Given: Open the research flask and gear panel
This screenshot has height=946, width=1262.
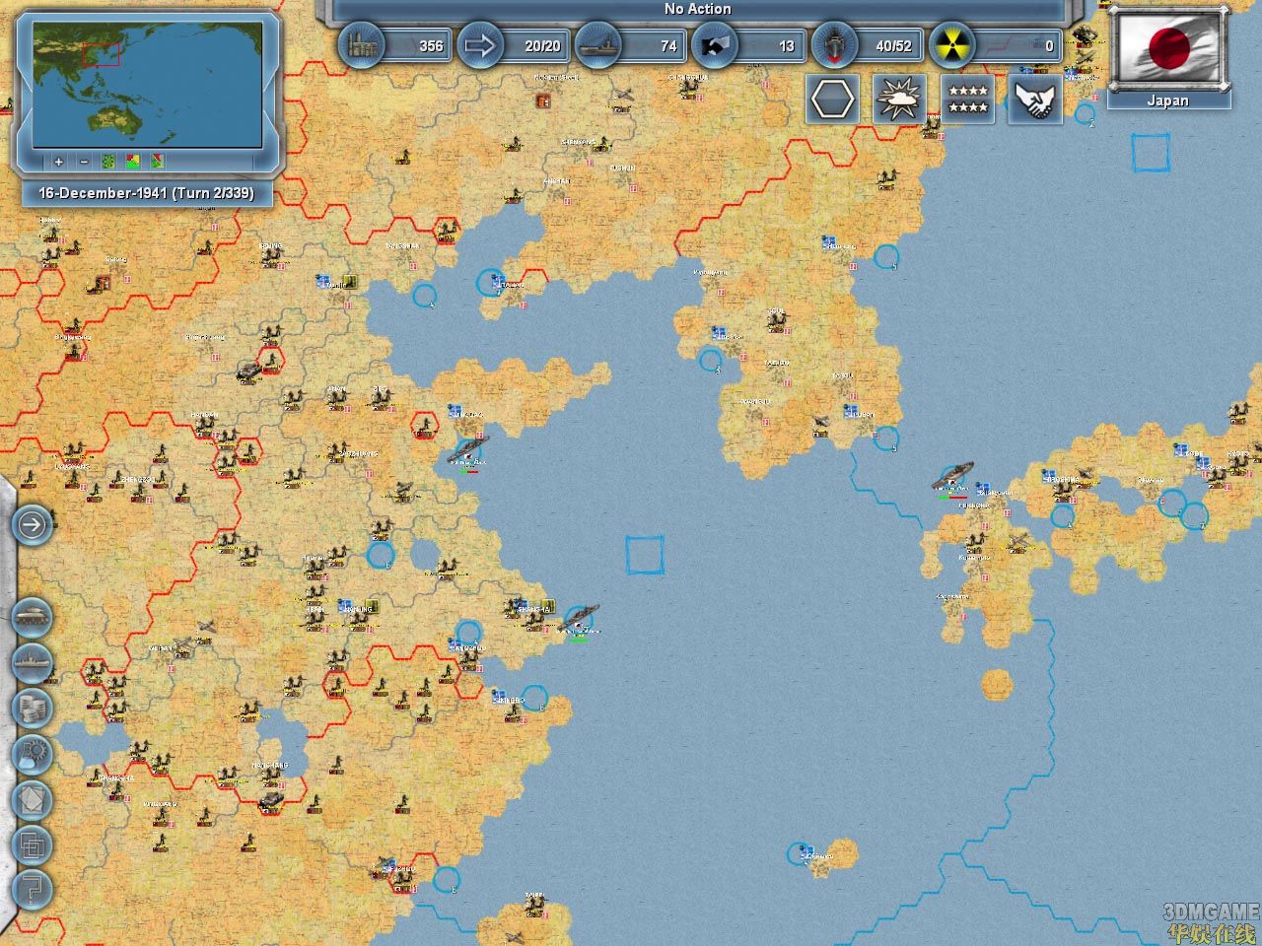Looking at the screenshot, I should [32, 754].
